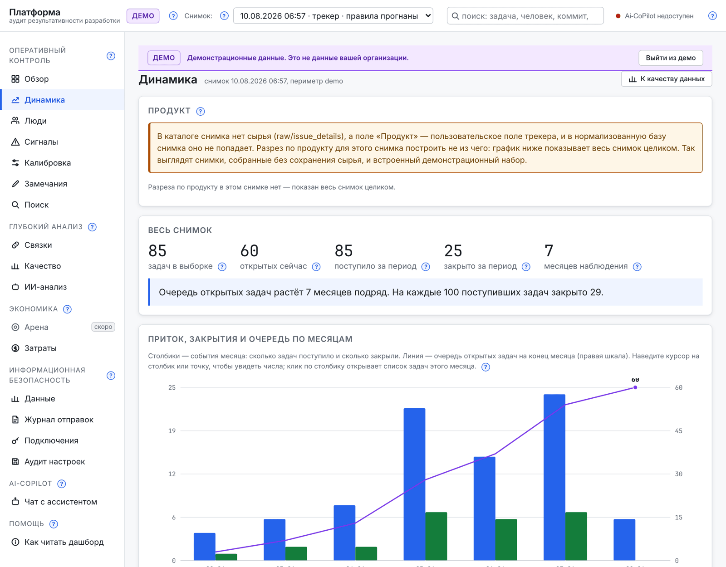
Task: Open help for Экономика section
Action: pos(67,309)
